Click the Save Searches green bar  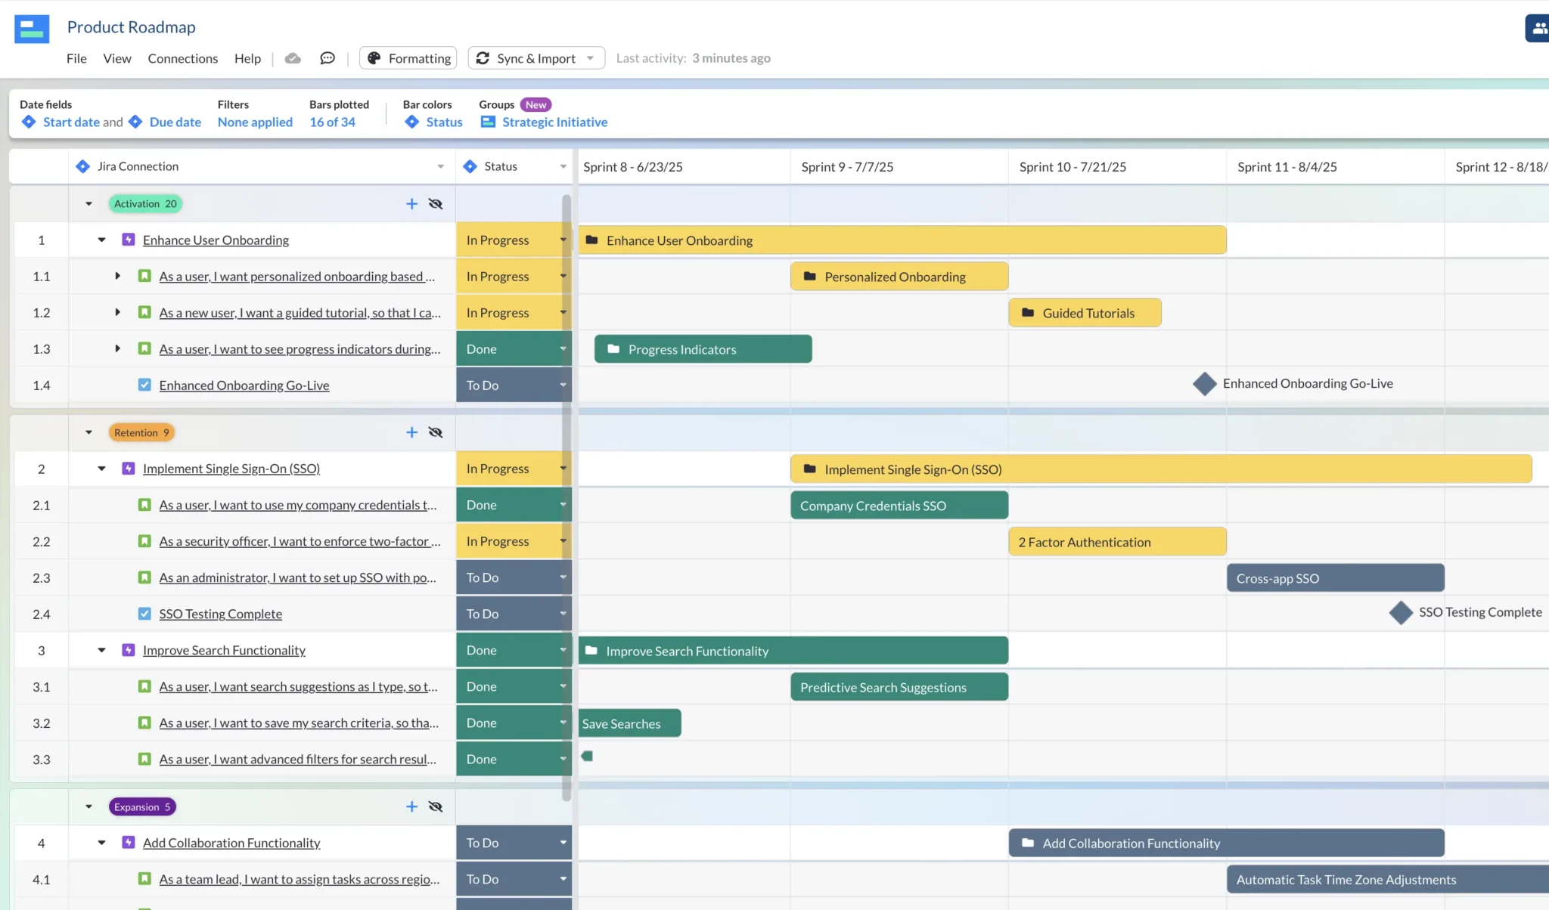point(629,723)
